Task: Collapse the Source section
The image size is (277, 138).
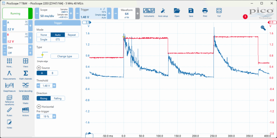Action: (x=38, y=68)
